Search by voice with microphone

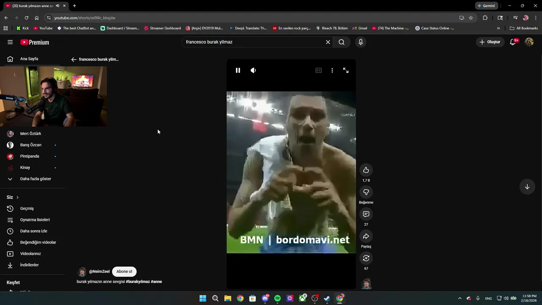tap(360, 42)
